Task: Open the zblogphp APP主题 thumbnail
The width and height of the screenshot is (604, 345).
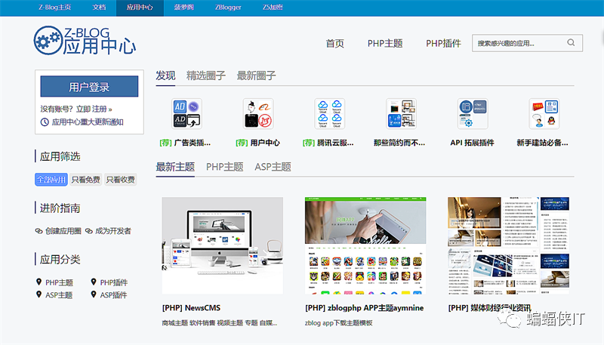Action: pos(365,245)
